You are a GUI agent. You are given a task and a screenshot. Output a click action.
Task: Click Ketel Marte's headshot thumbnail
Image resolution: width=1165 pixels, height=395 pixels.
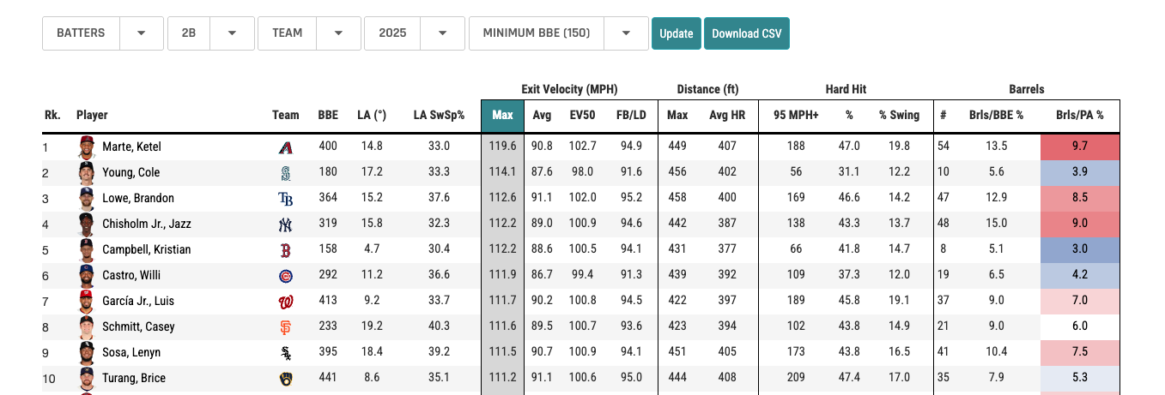[86, 147]
